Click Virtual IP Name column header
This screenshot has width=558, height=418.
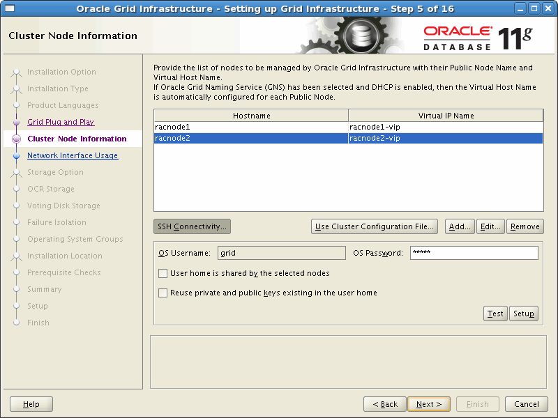(x=446, y=116)
